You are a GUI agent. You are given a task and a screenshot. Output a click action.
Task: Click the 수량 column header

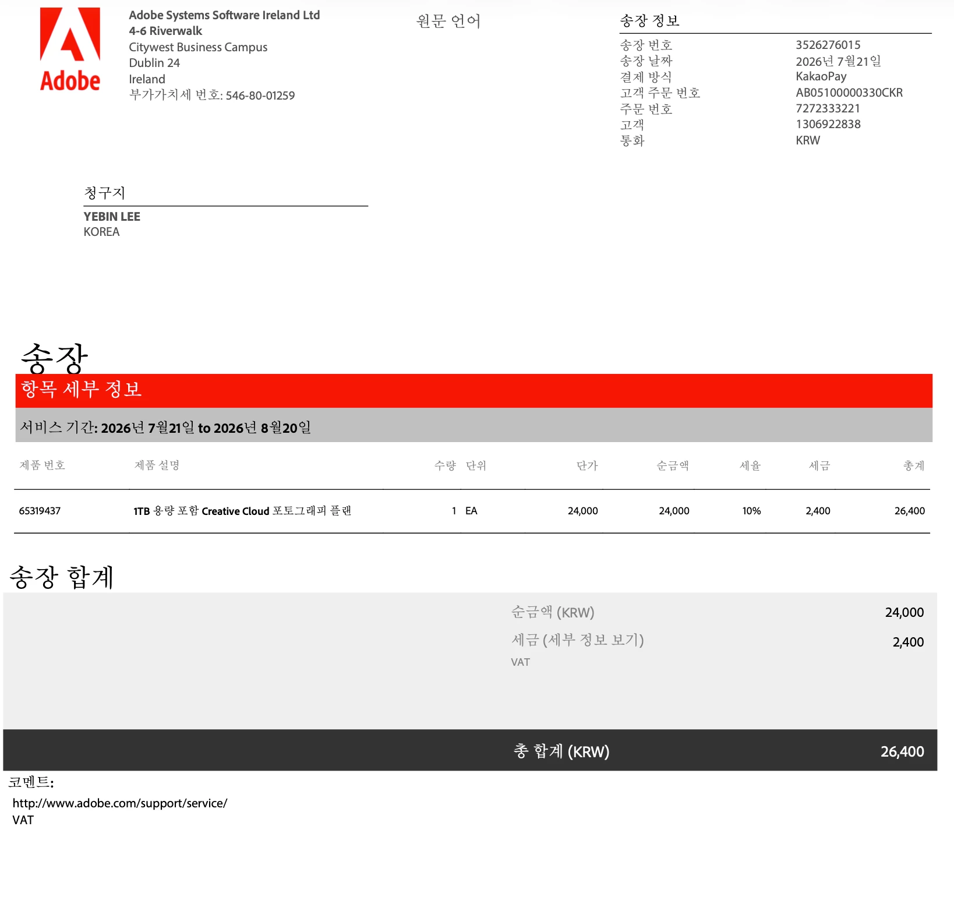(445, 465)
